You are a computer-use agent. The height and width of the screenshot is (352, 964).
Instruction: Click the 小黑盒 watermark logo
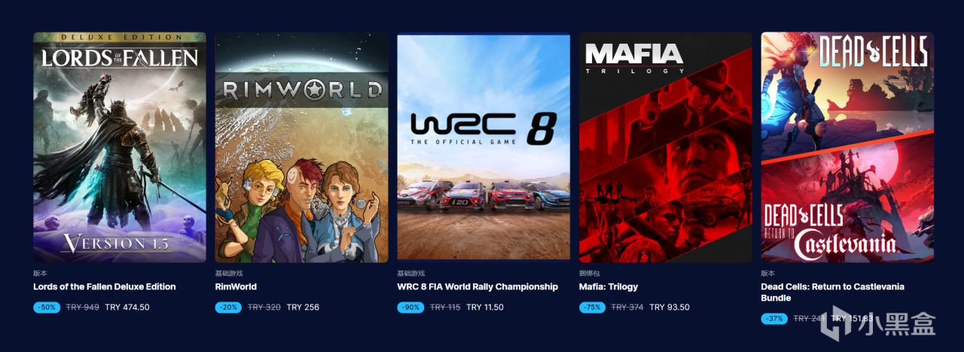879,323
